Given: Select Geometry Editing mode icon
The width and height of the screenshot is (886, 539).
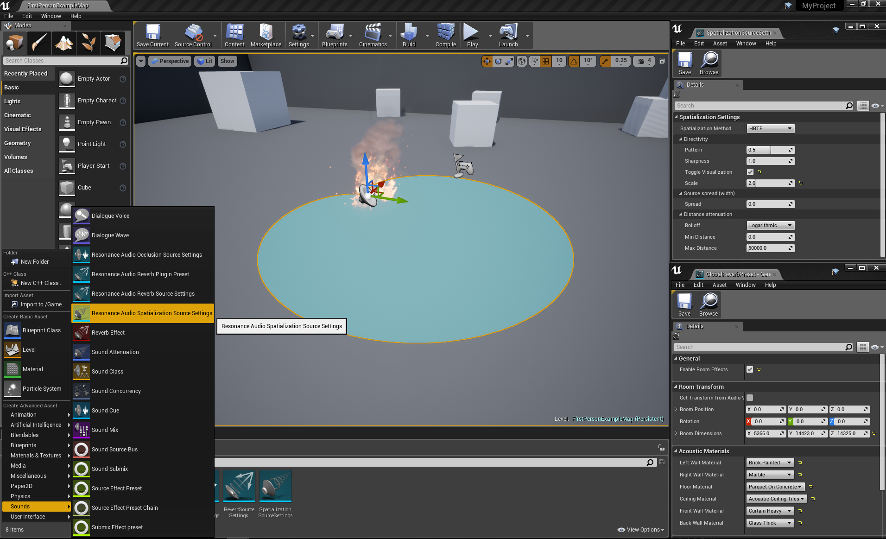Looking at the screenshot, I should [113, 43].
